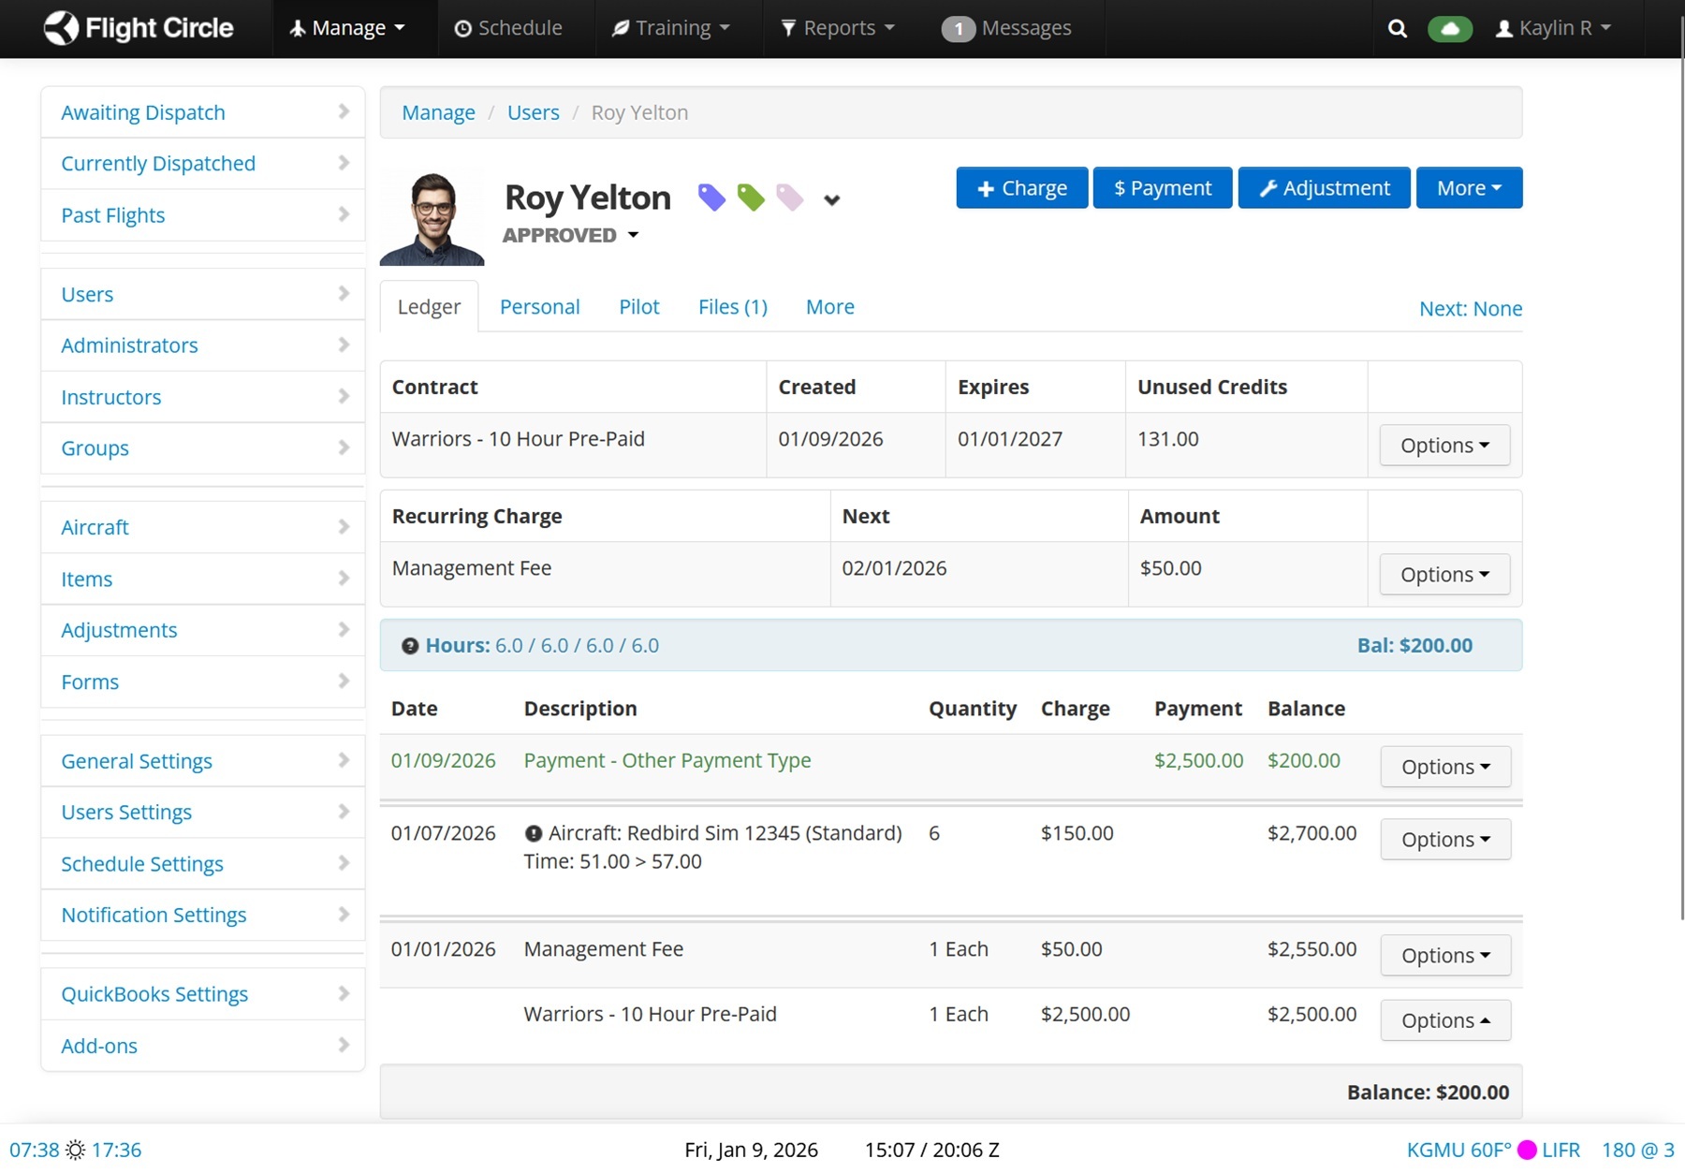Open Options for Management Fee recurring charge
The width and height of the screenshot is (1685, 1173).
tap(1443, 575)
